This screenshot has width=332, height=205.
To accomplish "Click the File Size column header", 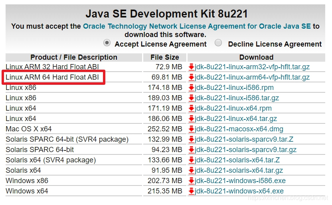I will [x=165, y=57].
